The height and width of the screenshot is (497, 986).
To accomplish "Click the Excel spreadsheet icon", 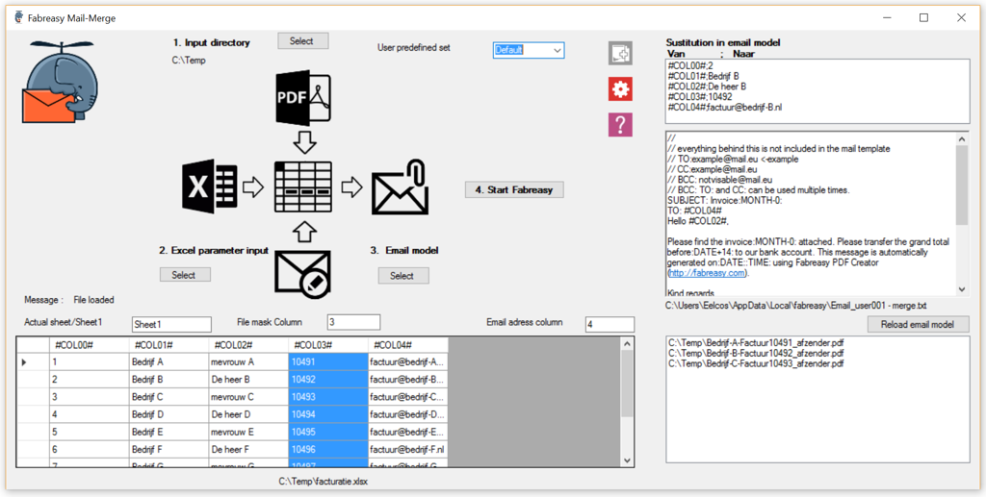I will pos(209,186).
